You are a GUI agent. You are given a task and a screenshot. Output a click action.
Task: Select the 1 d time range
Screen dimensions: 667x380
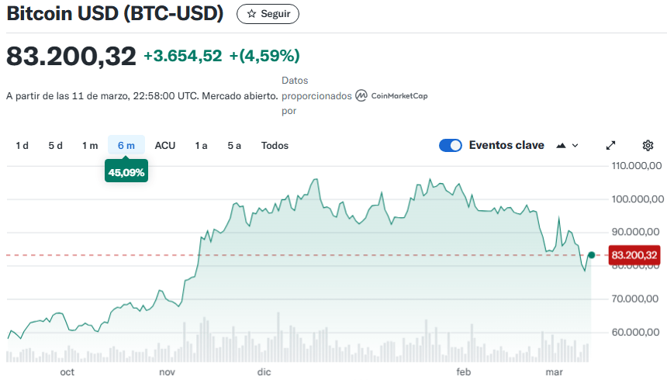point(22,145)
